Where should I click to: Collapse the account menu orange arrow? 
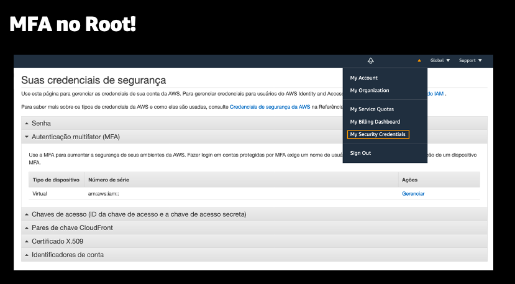(x=419, y=60)
